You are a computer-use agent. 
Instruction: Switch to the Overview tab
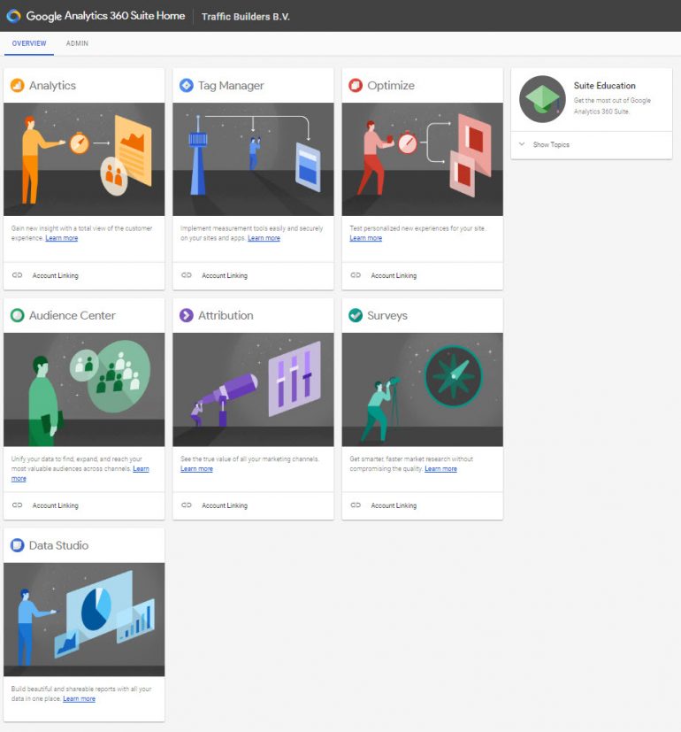coord(29,43)
